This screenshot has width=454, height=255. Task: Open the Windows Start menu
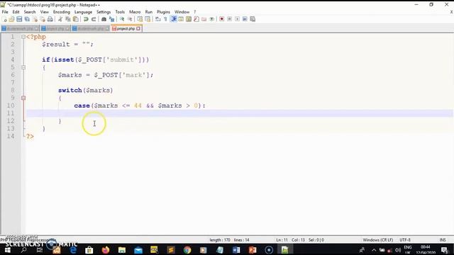(8, 250)
